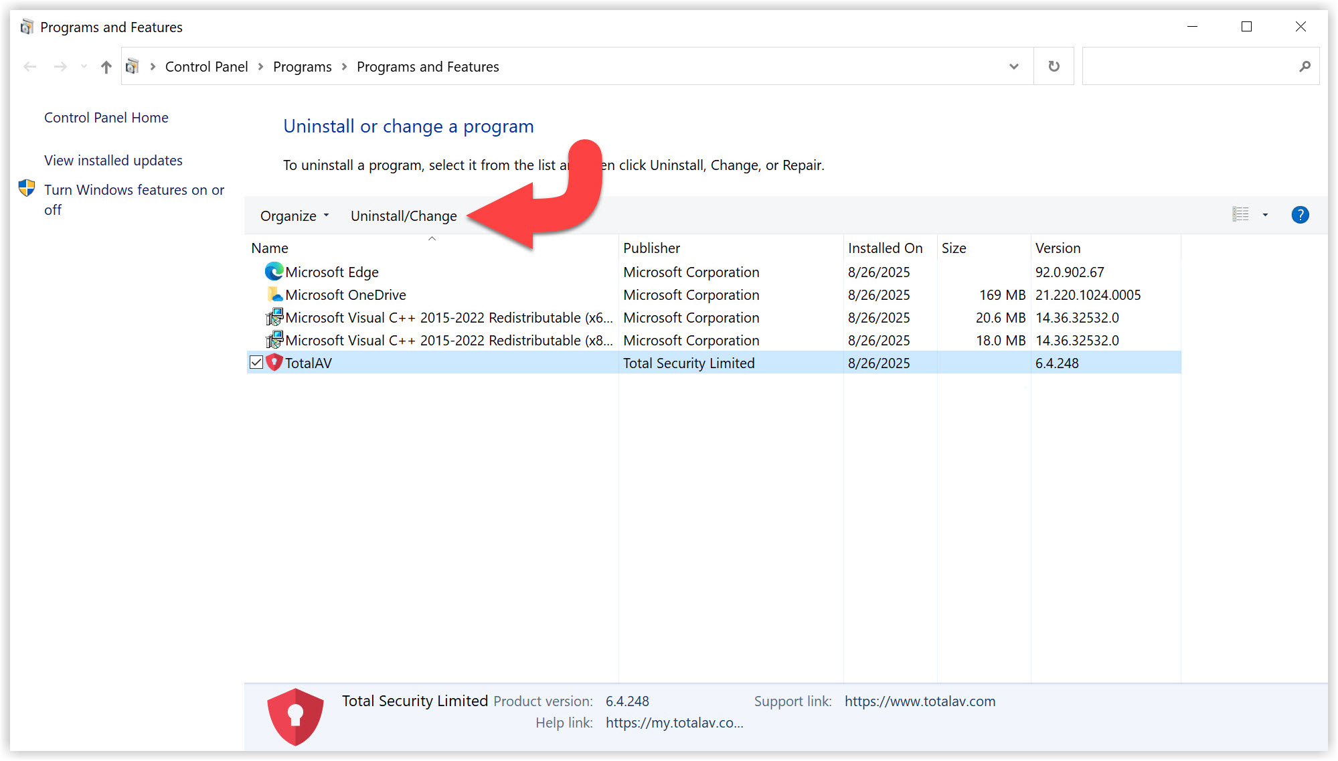This screenshot has height=761, width=1338.
Task: Sort list by Publisher column header
Action: [651, 248]
